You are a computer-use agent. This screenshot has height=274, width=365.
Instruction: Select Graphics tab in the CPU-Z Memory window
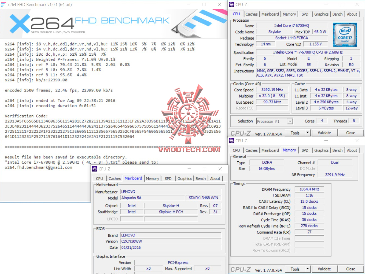coord(321,150)
